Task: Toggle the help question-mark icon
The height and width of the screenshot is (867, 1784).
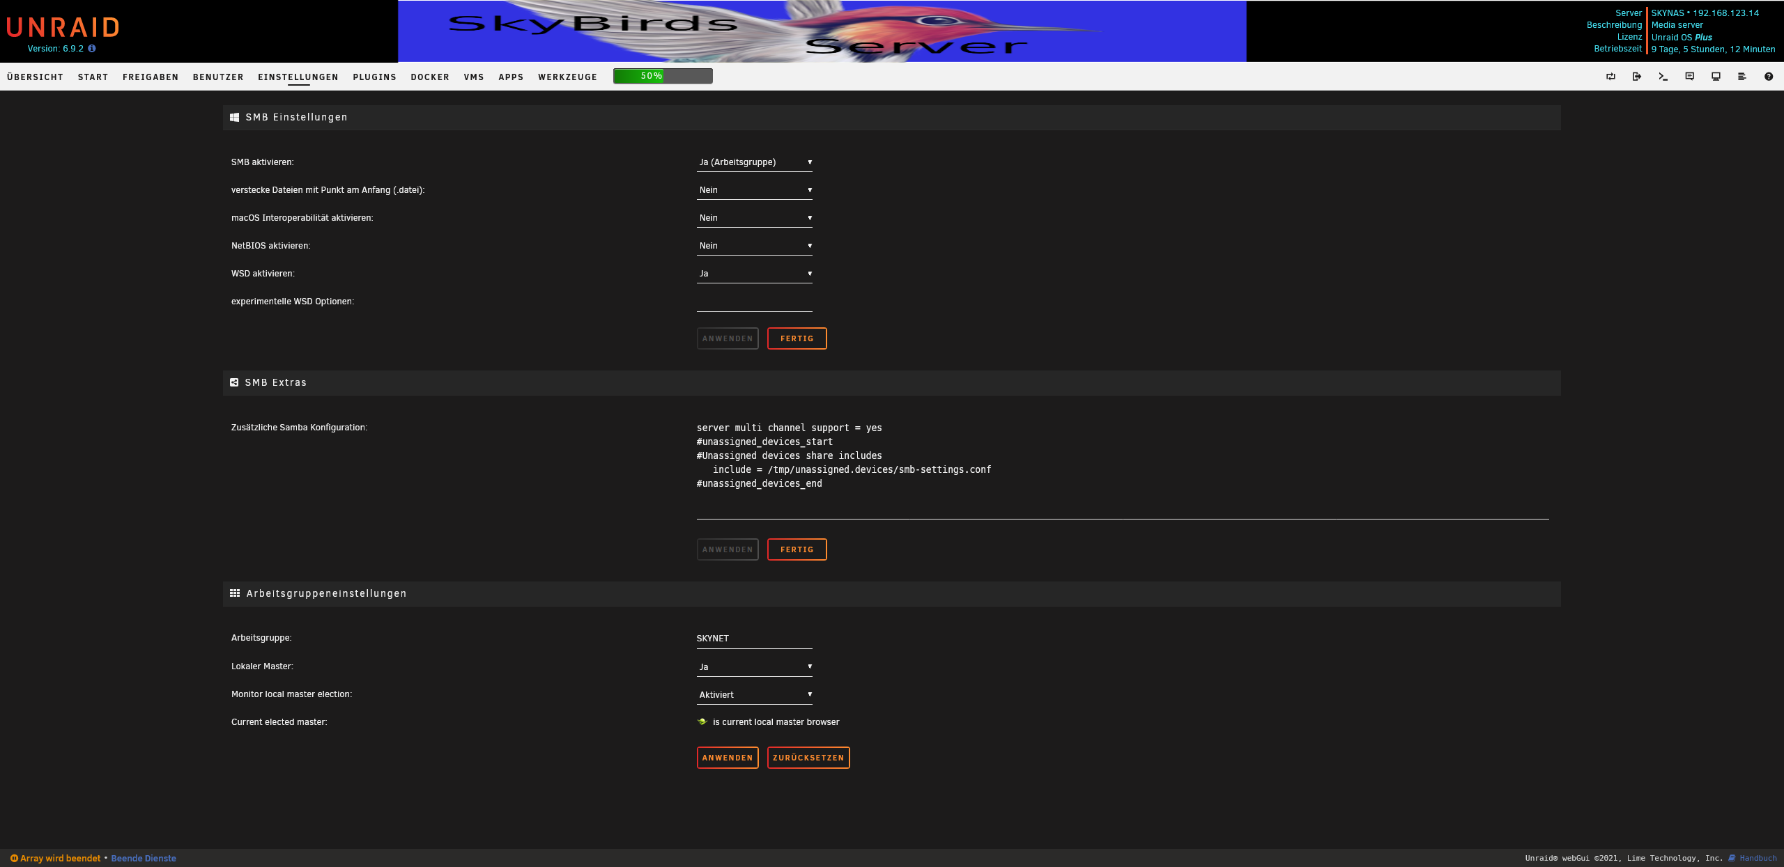Action: coord(1769,77)
